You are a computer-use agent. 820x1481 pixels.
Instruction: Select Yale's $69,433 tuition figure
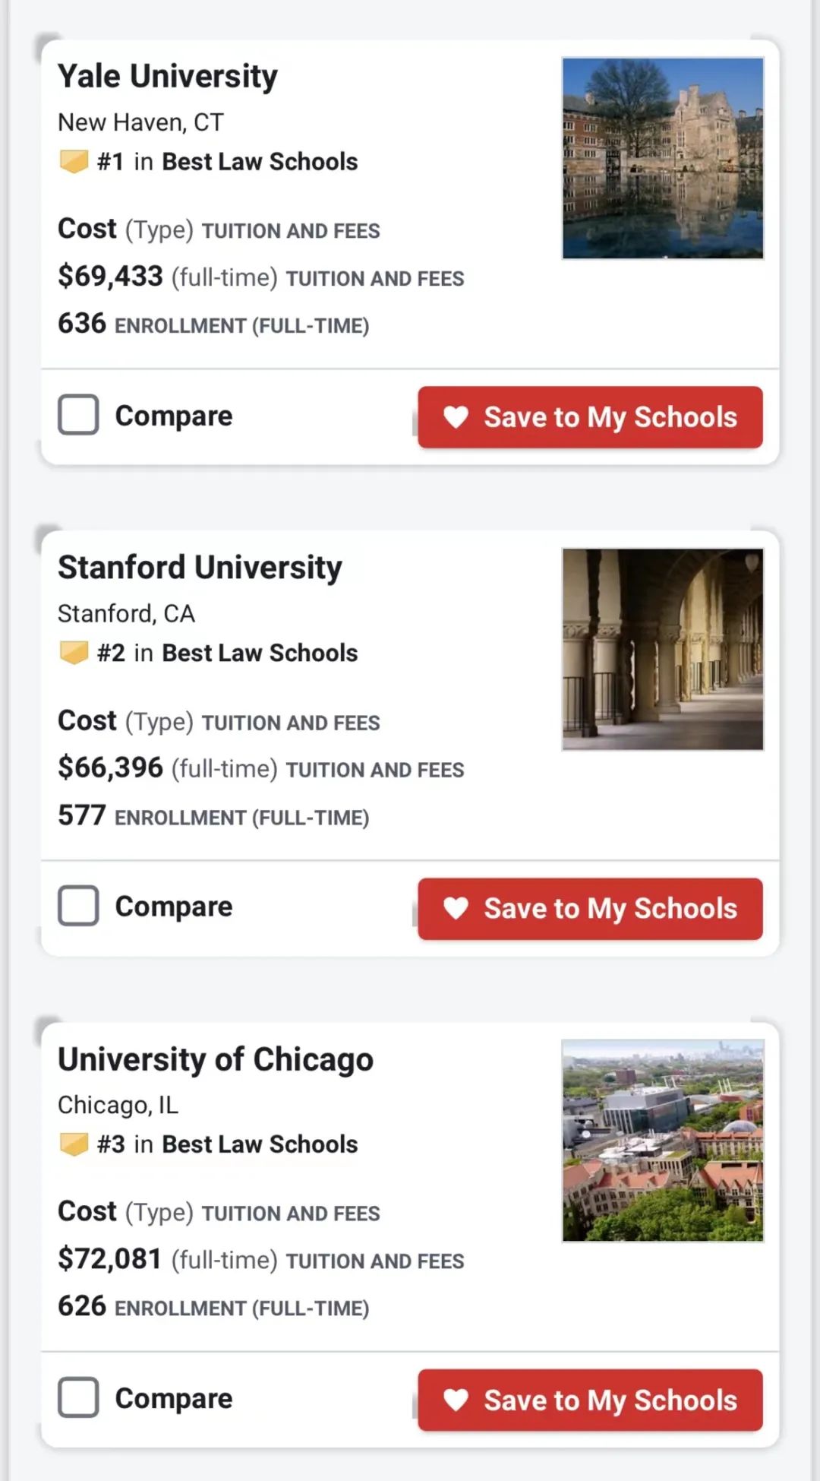click(110, 277)
